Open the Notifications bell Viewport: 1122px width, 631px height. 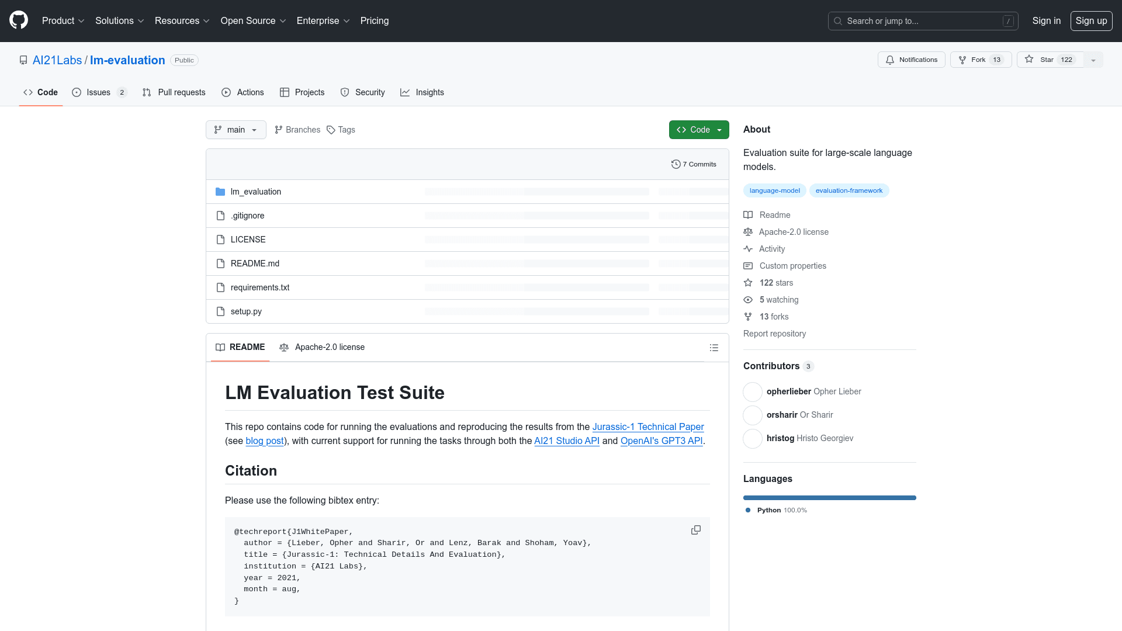click(890, 60)
